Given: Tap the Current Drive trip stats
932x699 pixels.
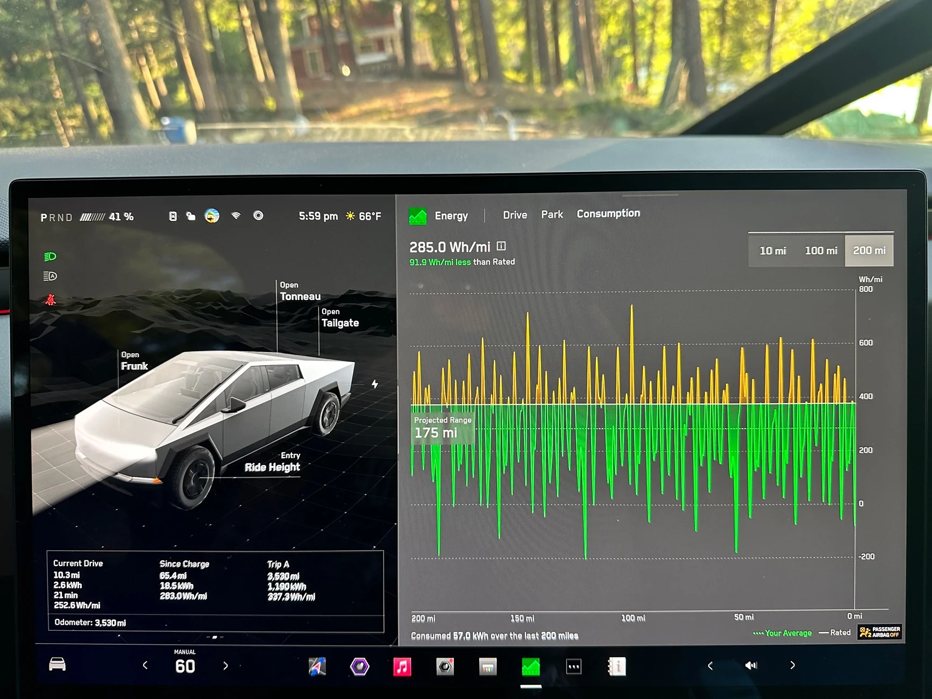Looking at the screenshot, I should click(78, 584).
